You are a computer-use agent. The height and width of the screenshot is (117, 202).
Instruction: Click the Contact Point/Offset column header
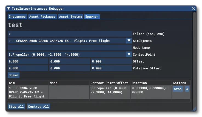pyautogui.click(x=110, y=83)
